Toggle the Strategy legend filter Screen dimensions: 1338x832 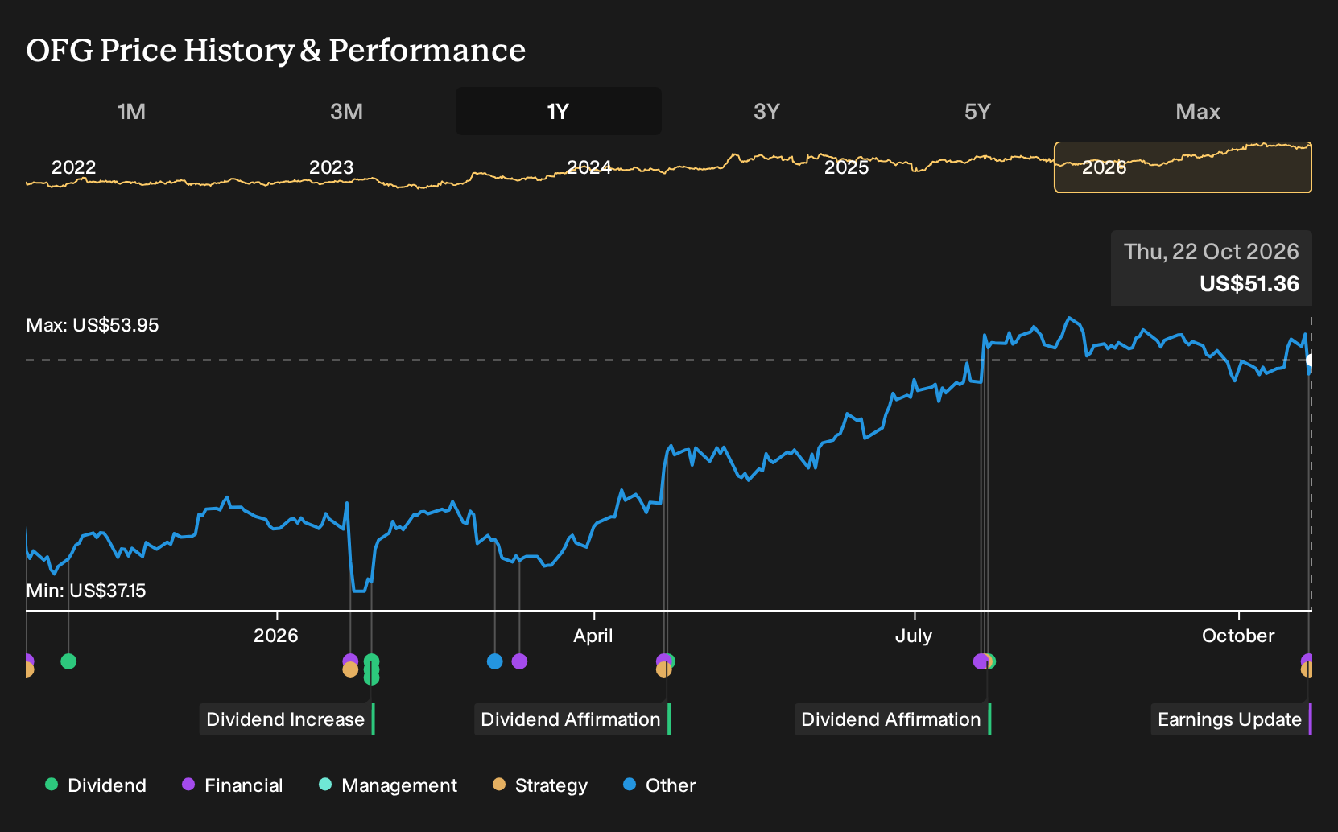coord(540,785)
